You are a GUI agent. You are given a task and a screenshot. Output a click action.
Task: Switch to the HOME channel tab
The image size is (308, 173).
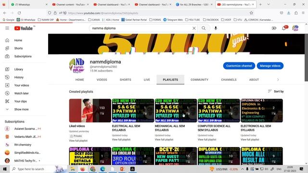[79, 80]
